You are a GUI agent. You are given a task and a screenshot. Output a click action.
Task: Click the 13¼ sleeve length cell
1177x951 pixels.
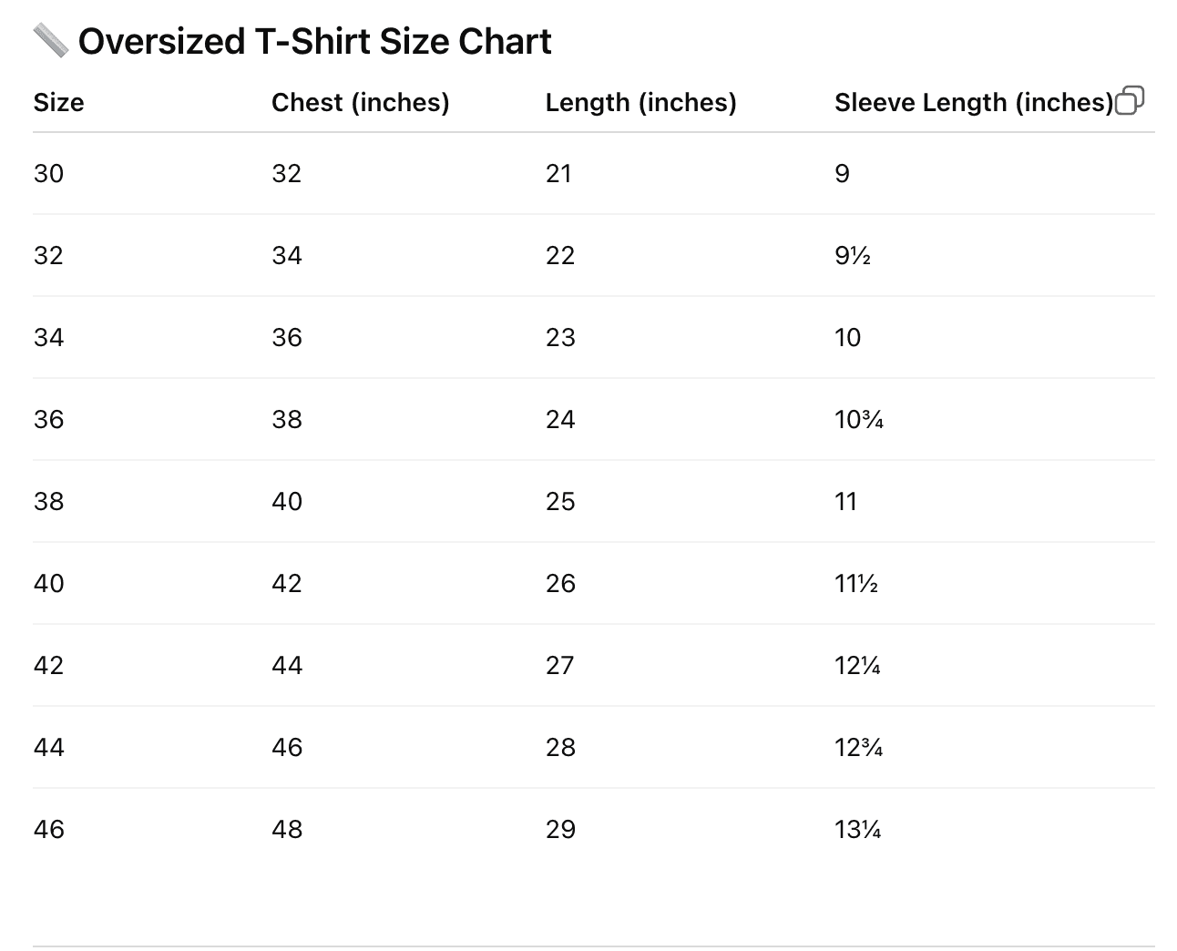[x=858, y=829]
